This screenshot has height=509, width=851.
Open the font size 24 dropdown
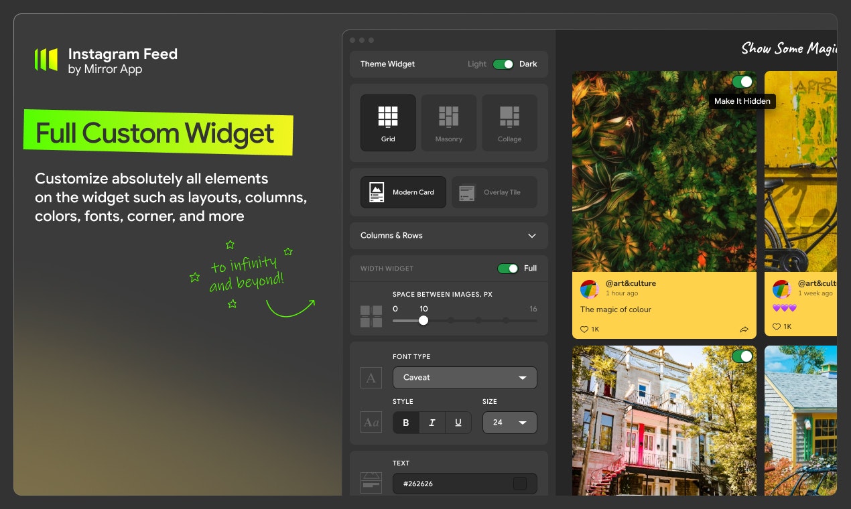pos(510,423)
